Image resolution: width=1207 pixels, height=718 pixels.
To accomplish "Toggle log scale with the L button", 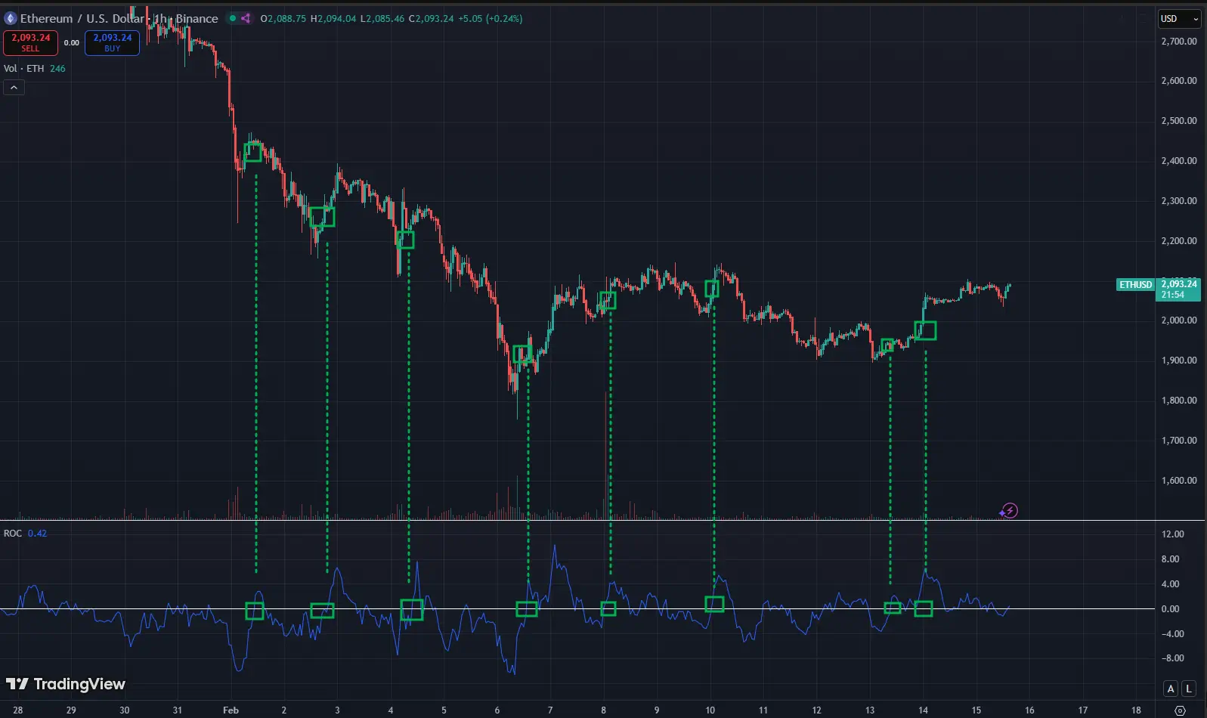I will coord(1189,688).
